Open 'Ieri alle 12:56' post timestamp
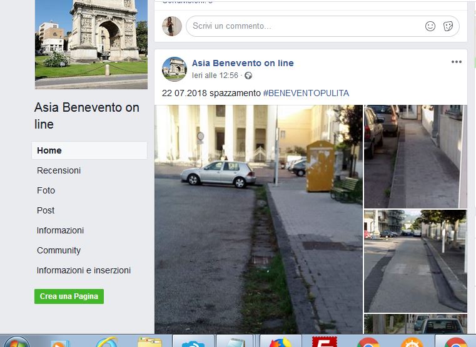Image resolution: width=476 pixels, height=347 pixels. (215, 76)
